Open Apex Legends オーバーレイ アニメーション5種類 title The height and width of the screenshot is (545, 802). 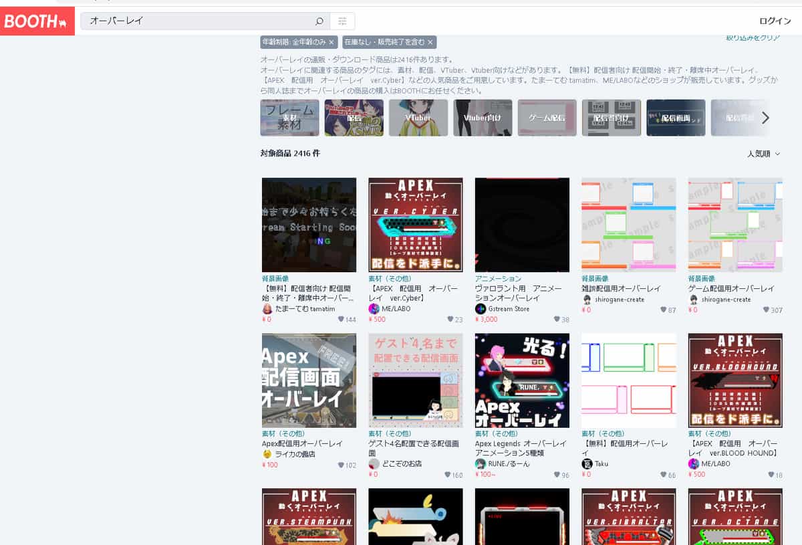pyautogui.click(x=520, y=449)
